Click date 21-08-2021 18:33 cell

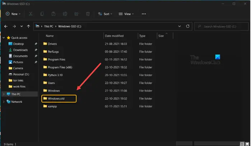pos(116,44)
